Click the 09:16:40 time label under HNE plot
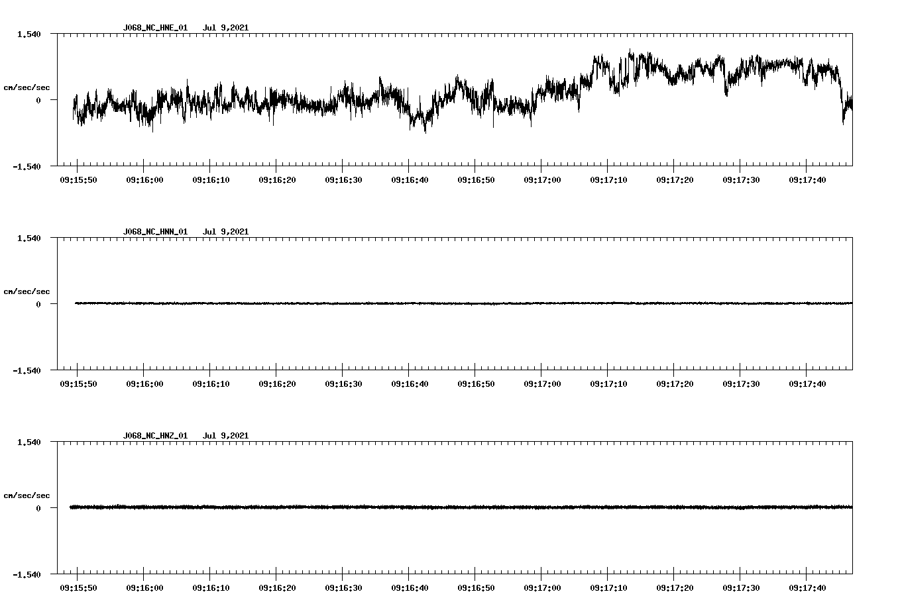900x612 pixels. click(410, 180)
